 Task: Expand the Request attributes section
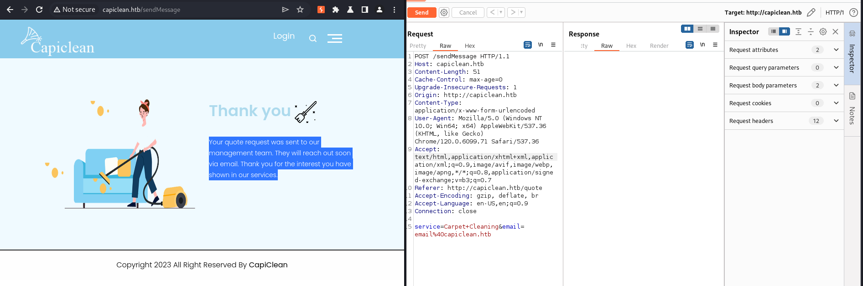(836, 50)
